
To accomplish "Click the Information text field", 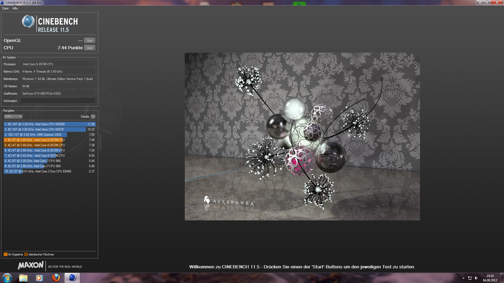I will pyautogui.click(x=58, y=101).
